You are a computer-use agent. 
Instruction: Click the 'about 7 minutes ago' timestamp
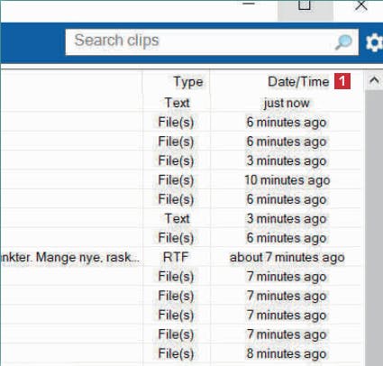tap(287, 258)
